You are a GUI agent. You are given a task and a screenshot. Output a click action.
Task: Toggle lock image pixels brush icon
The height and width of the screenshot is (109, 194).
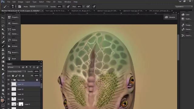tap(16, 76)
